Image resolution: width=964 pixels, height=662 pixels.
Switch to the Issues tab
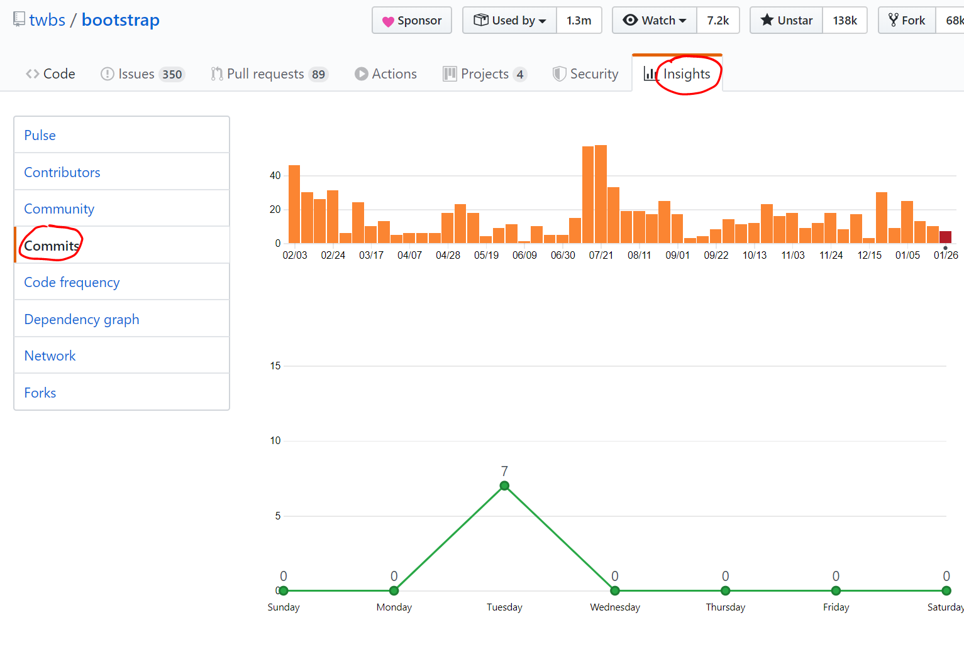(x=143, y=74)
